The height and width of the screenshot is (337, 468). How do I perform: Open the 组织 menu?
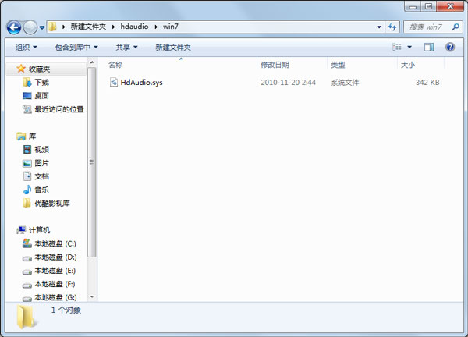pyautogui.click(x=27, y=47)
